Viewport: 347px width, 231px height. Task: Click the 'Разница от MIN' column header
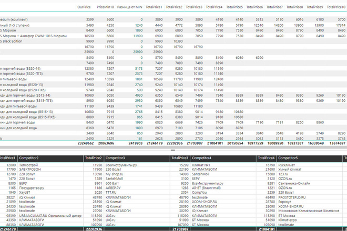tap(130, 7)
